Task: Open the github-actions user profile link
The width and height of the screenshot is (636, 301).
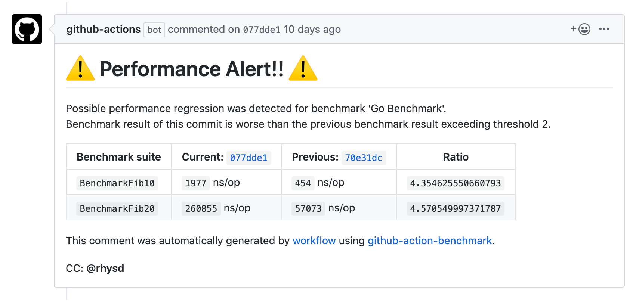Action: 104,30
